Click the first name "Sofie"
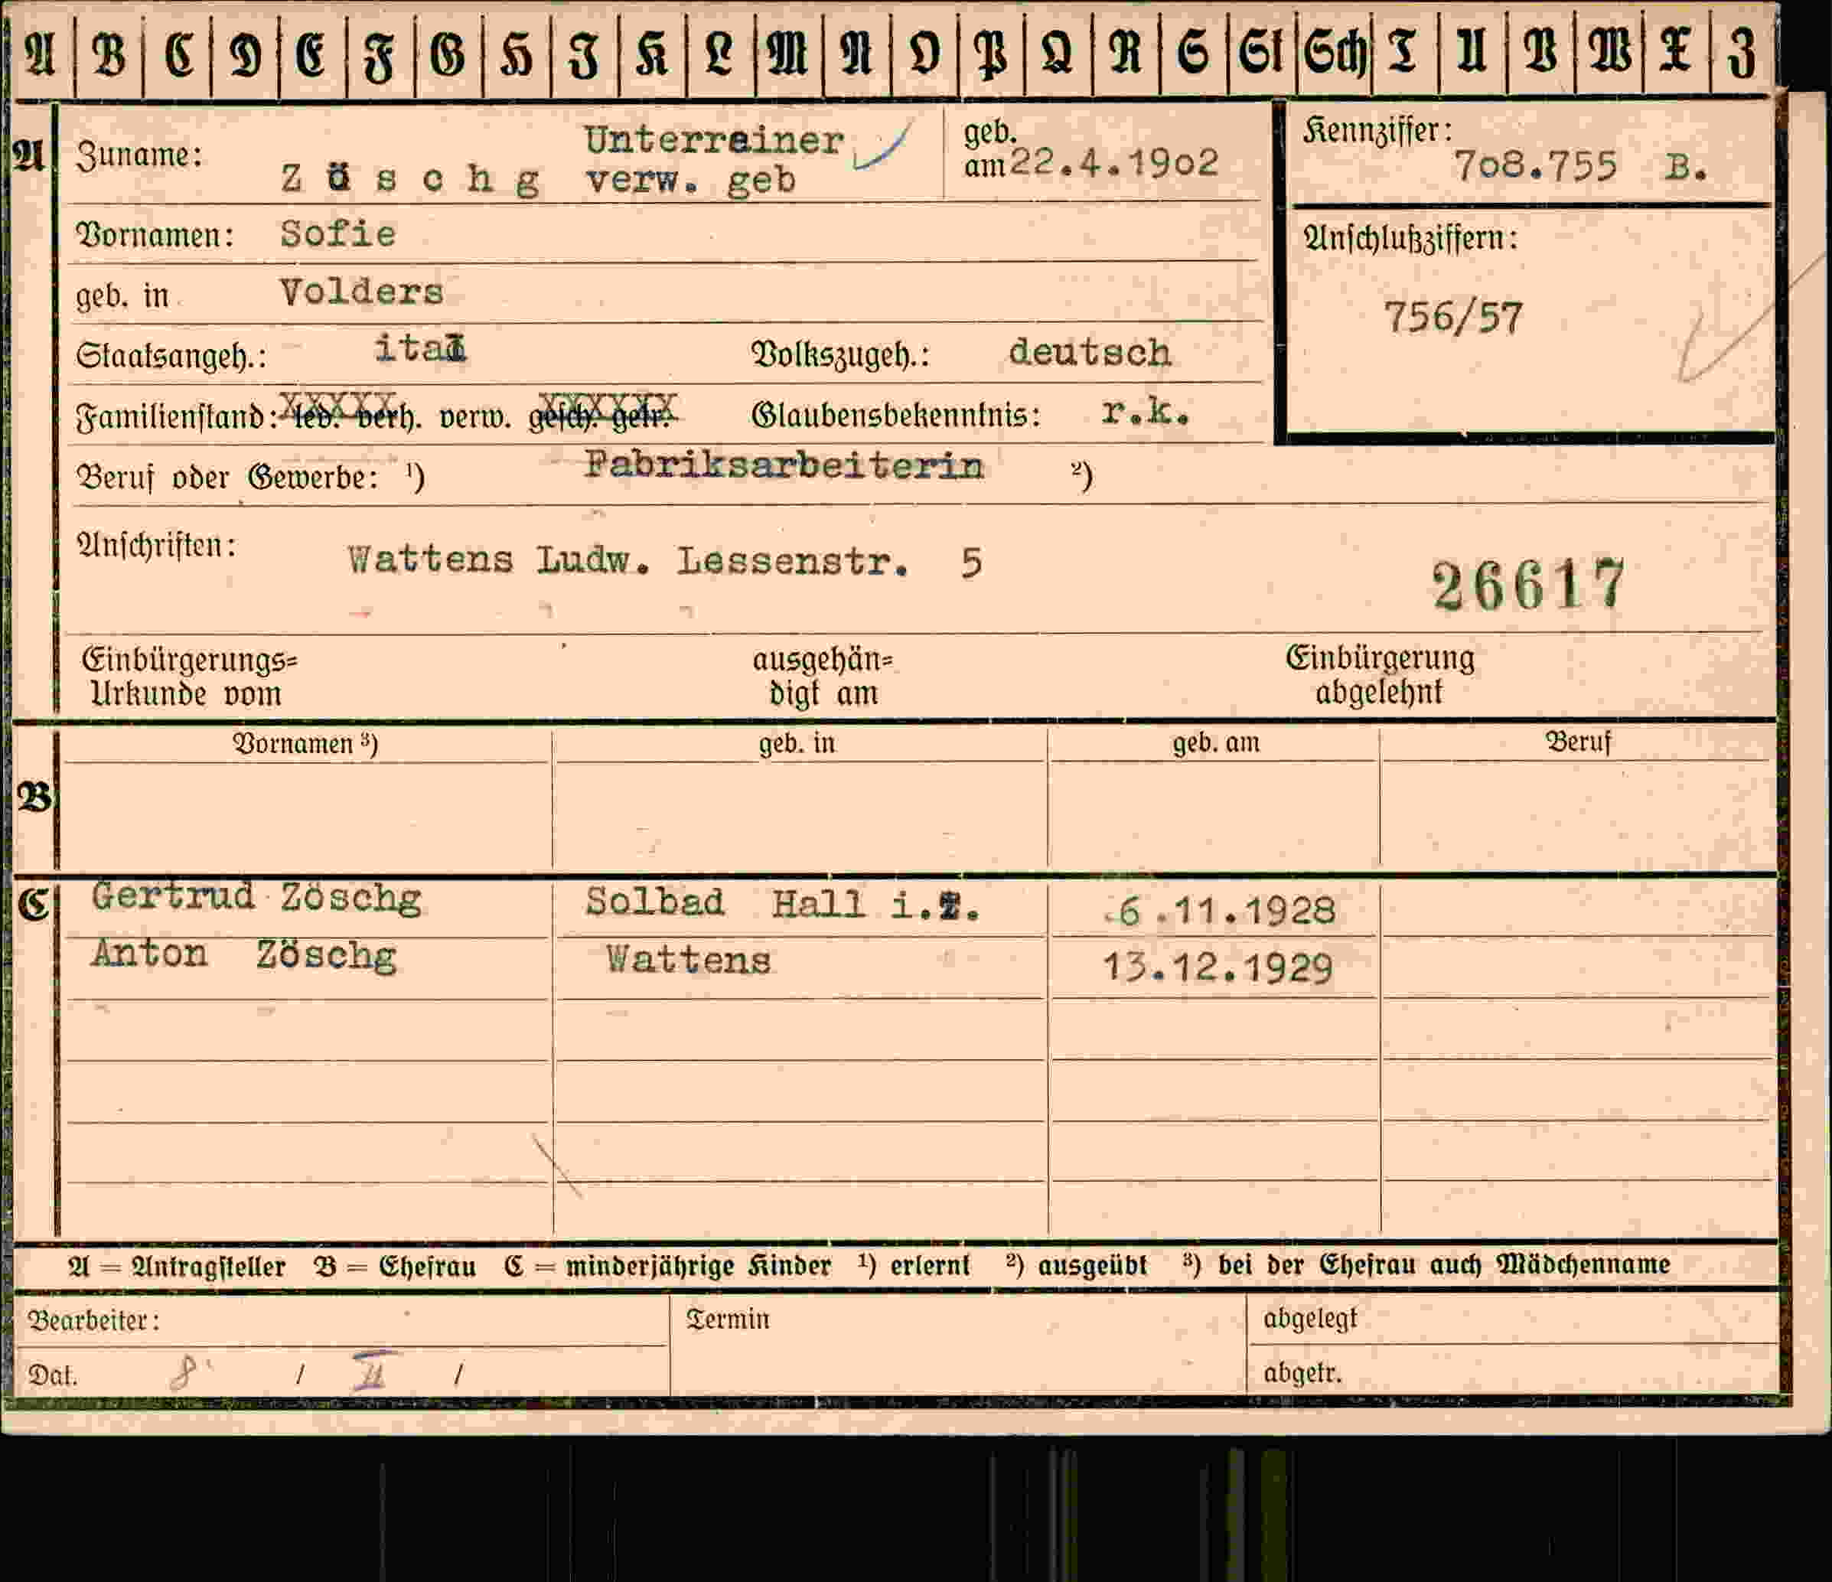 337,233
